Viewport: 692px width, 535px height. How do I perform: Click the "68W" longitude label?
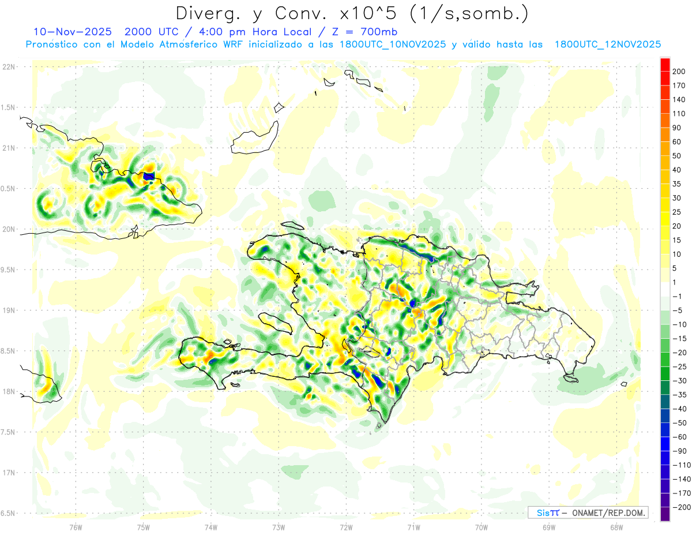pyautogui.click(x=616, y=526)
